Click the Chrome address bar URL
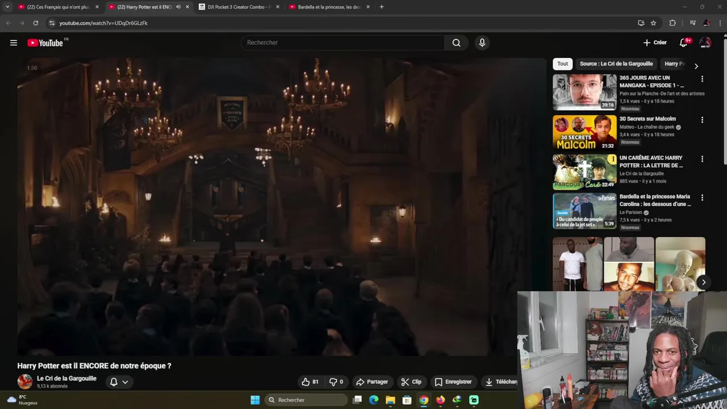Viewport: 727px width, 409px height. (103, 23)
